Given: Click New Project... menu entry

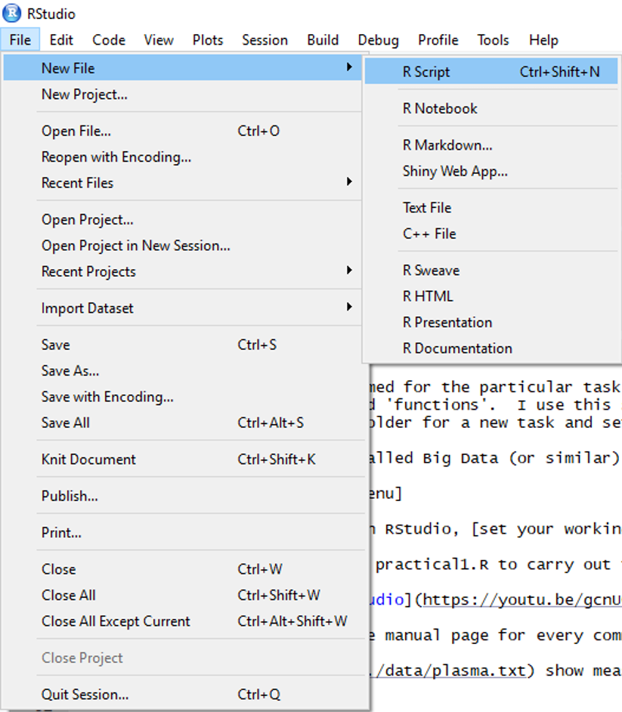Looking at the screenshot, I should [x=85, y=94].
